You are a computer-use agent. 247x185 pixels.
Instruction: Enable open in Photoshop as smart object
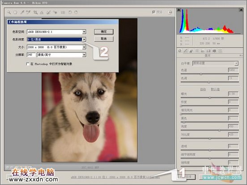point(28,64)
